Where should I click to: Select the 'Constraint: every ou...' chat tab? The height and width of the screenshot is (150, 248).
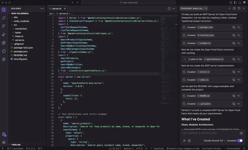192,8
